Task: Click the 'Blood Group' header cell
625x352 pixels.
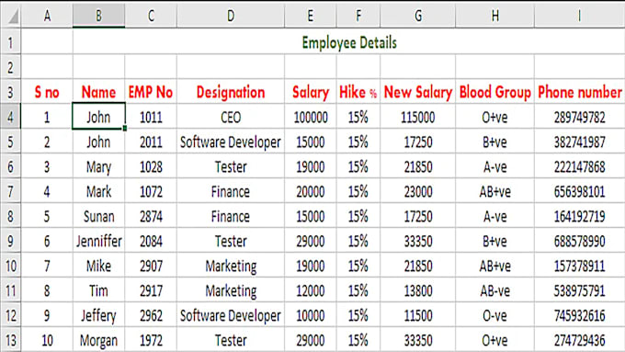Action: pyautogui.click(x=494, y=92)
